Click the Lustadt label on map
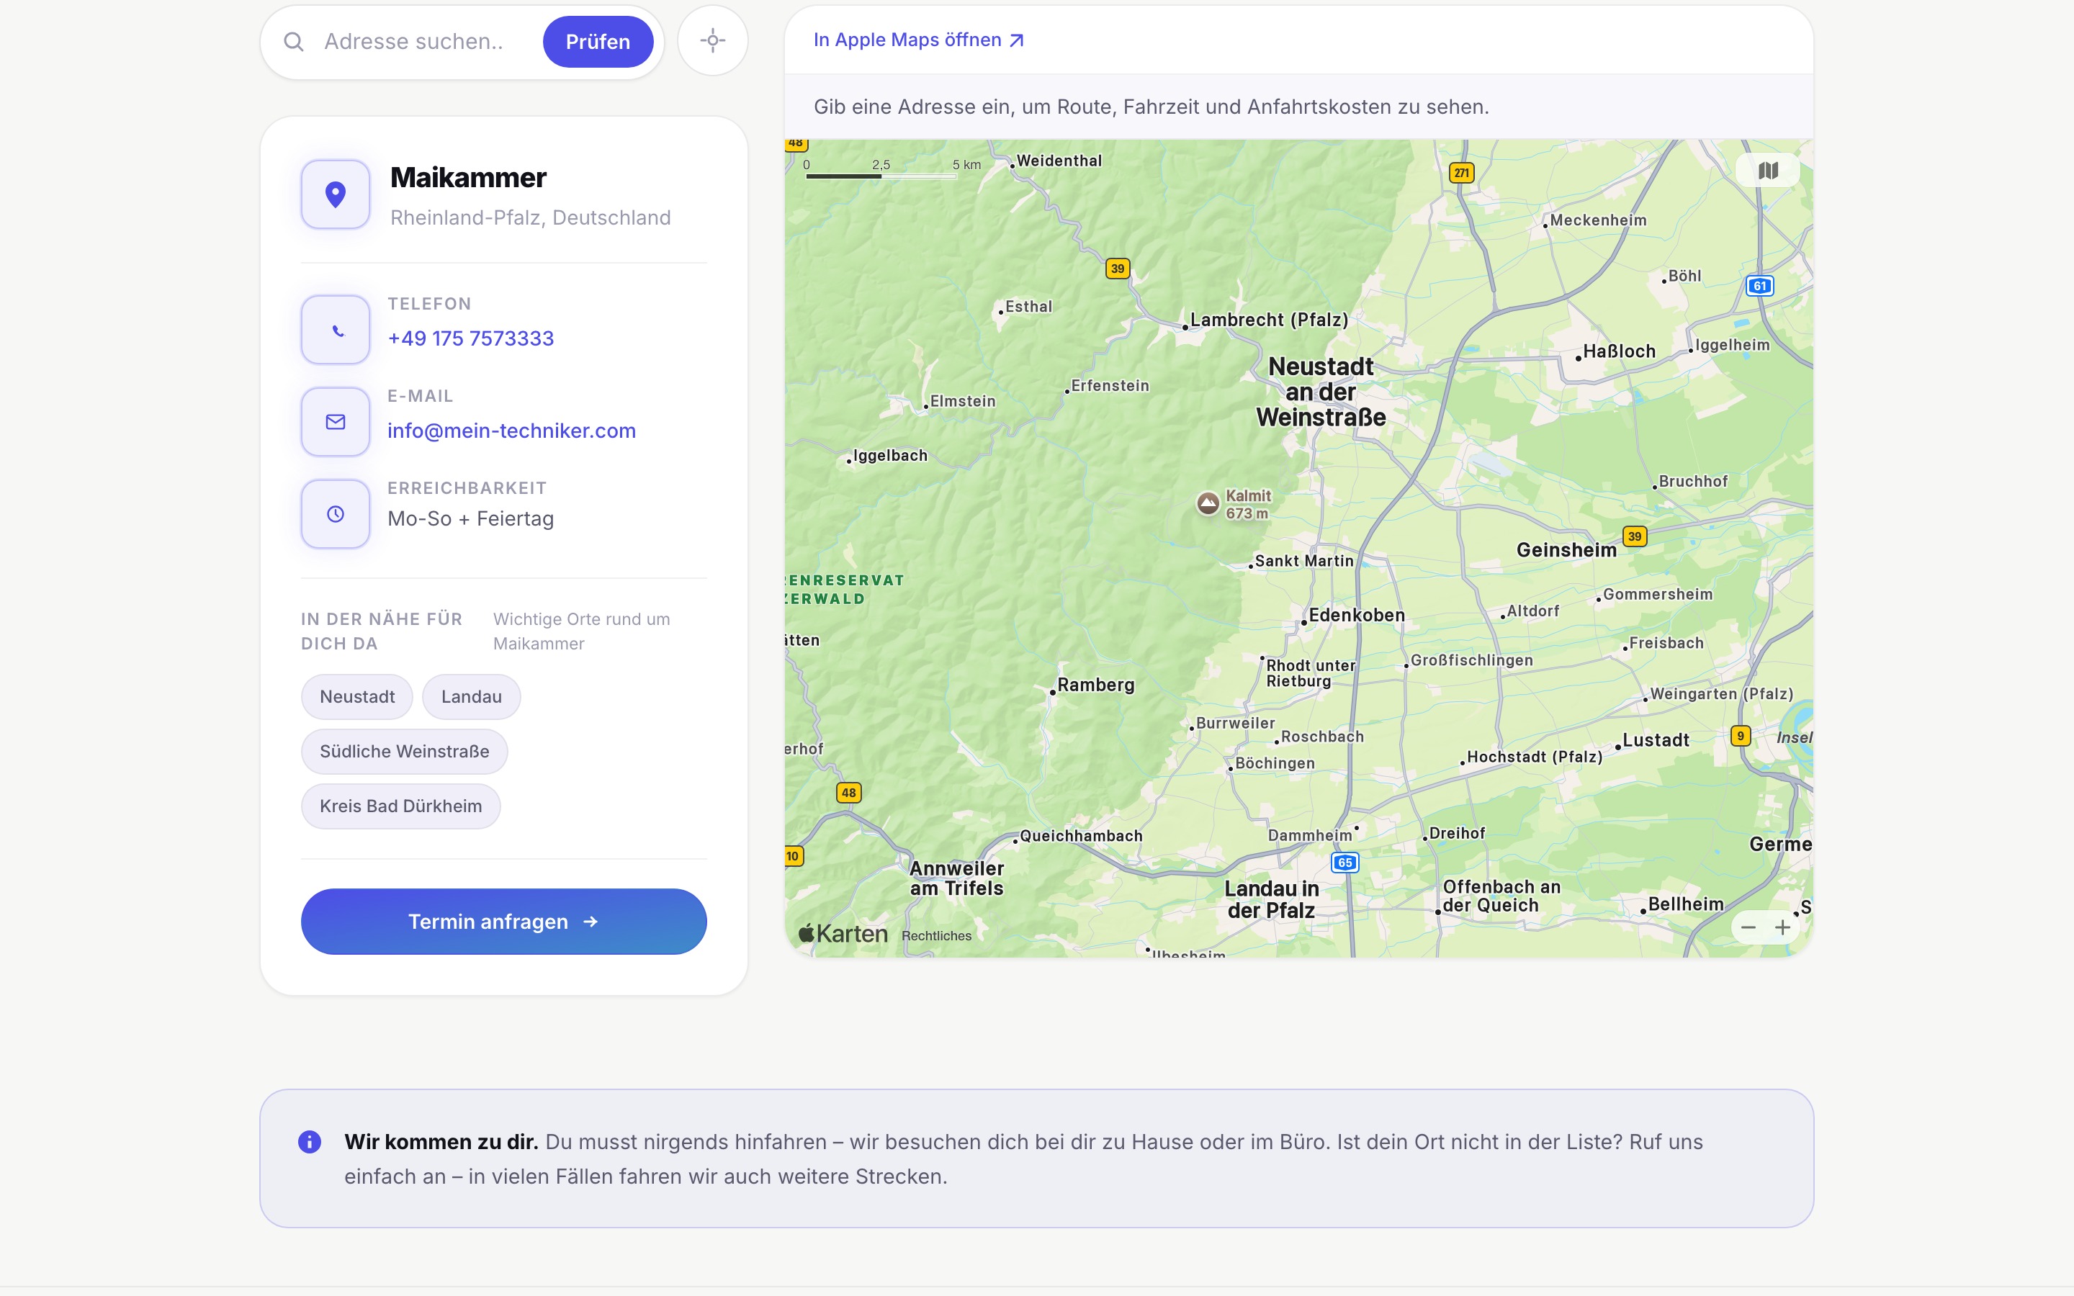This screenshot has width=2074, height=1296. point(1656,739)
